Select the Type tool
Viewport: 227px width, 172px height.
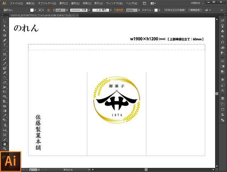click(x=5, y=45)
